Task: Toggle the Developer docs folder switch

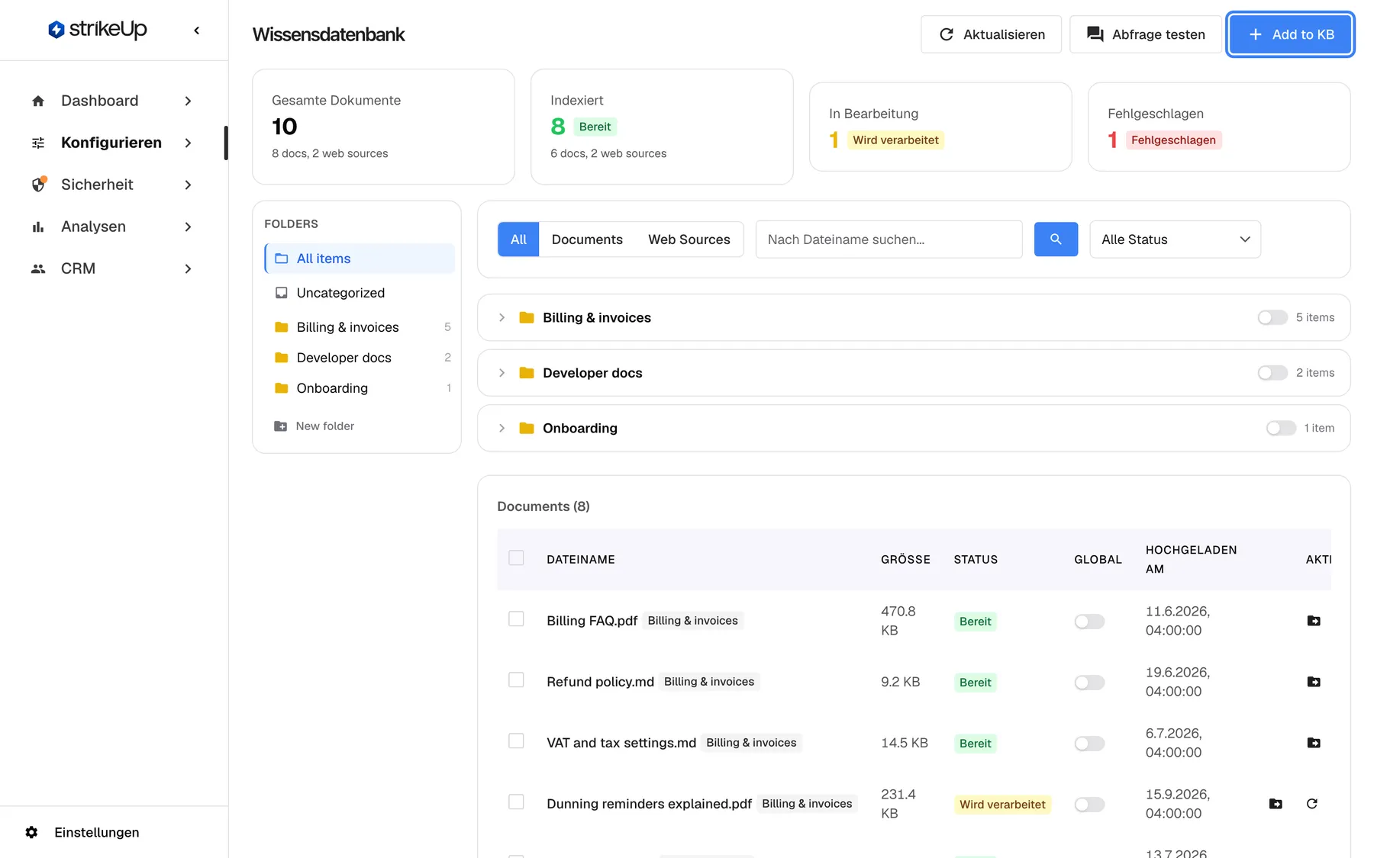Action: point(1272,373)
